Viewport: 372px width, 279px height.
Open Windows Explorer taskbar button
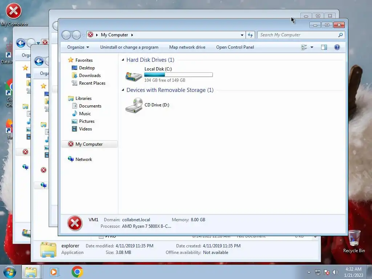[x=31, y=272]
